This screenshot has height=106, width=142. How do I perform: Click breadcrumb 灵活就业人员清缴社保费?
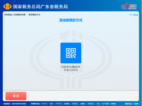coord(15,15)
